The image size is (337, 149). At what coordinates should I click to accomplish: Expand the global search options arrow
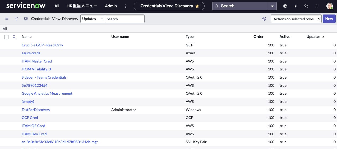(272, 6)
